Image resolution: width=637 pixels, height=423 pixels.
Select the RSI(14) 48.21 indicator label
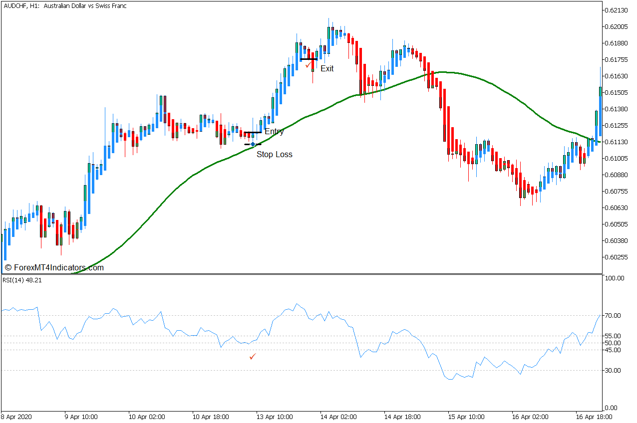pos(22,280)
